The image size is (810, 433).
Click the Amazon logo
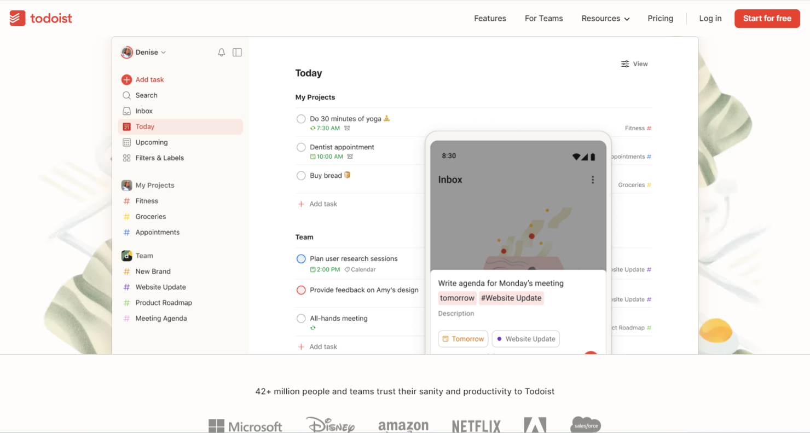point(403,426)
